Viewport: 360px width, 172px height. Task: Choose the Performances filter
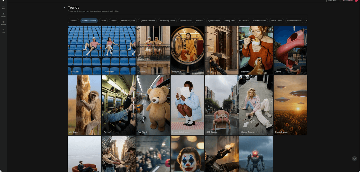tap(186, 21)
